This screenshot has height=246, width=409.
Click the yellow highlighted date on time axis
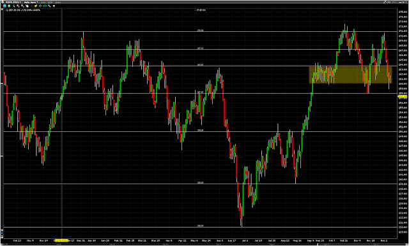tap(61, 240)
